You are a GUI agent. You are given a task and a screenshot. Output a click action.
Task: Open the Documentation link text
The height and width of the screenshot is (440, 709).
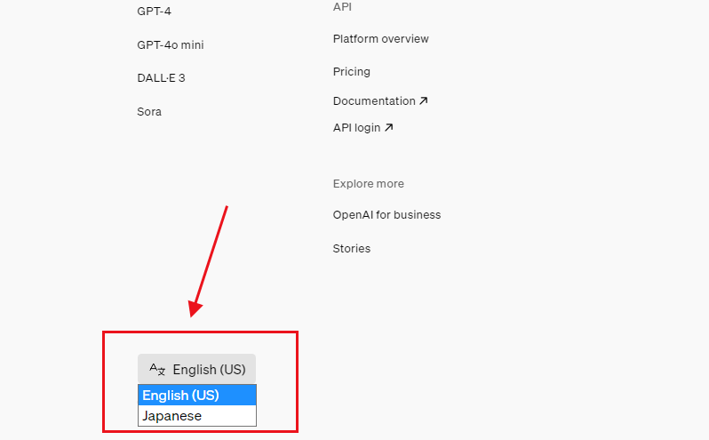click(x=374, y=101)
